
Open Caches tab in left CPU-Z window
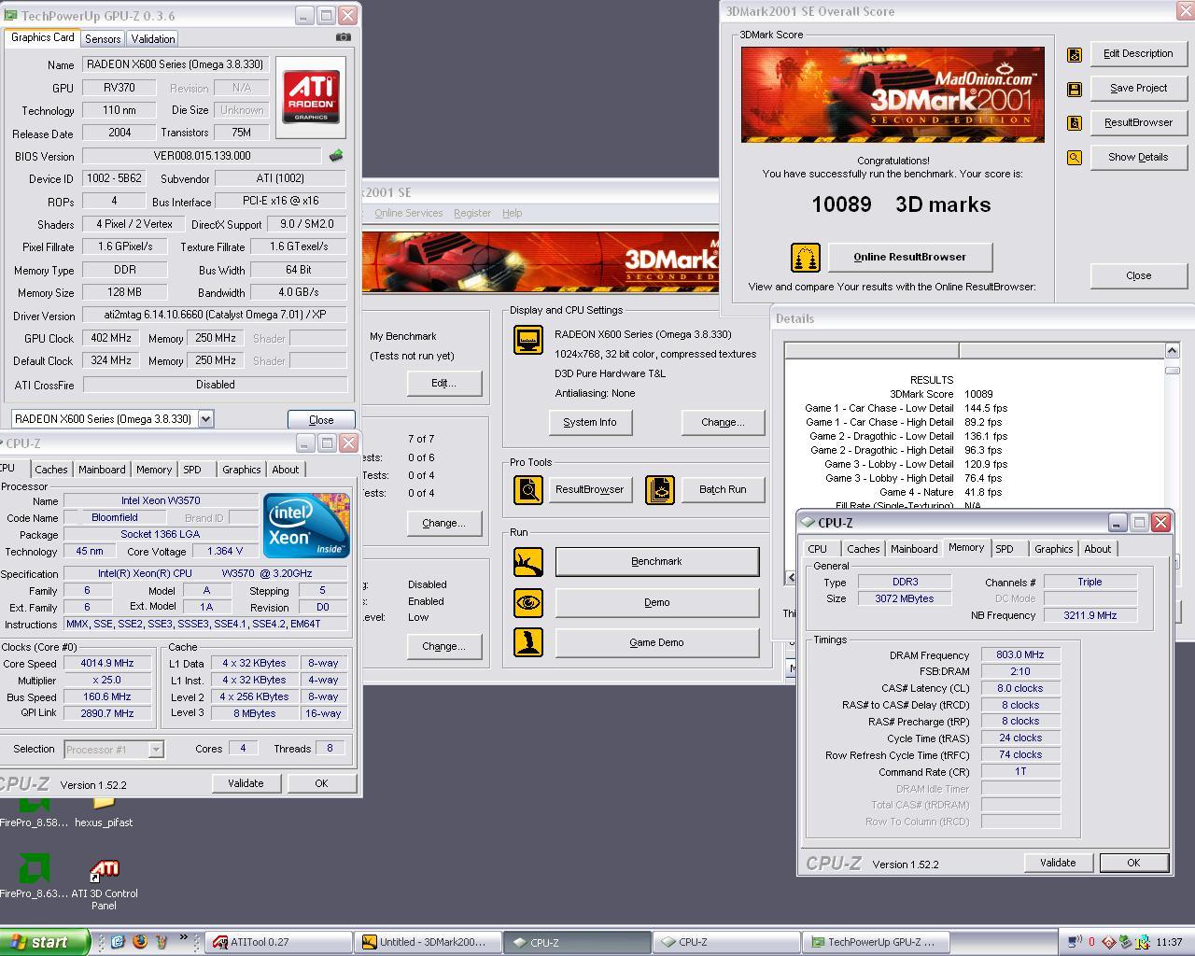(50, 470)
